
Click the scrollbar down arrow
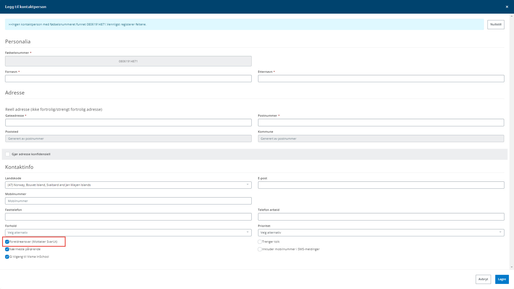click(512, 267)
